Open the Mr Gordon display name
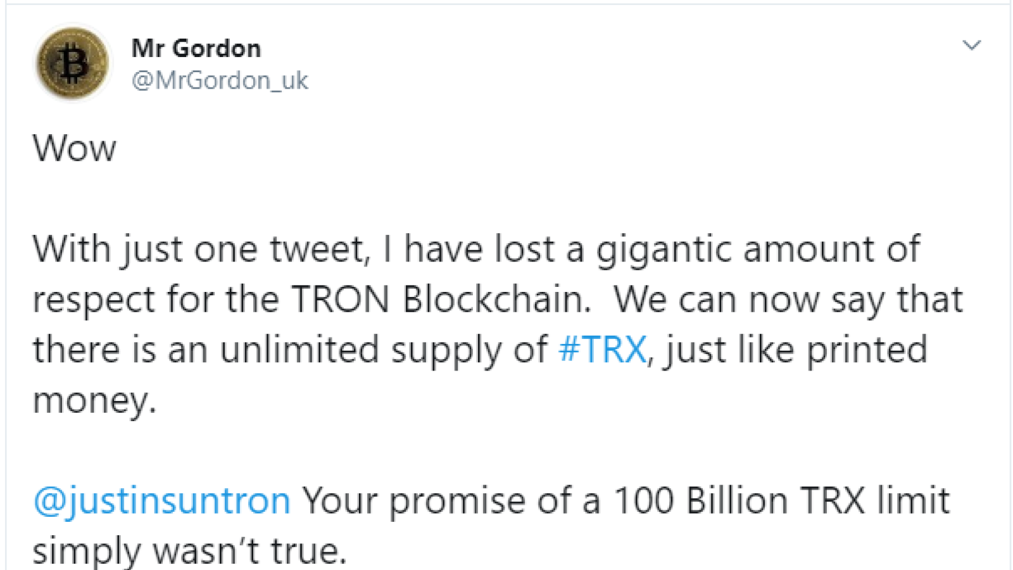Image resolution: width=1013 pixels, height=570 pixels. (196, 48)
